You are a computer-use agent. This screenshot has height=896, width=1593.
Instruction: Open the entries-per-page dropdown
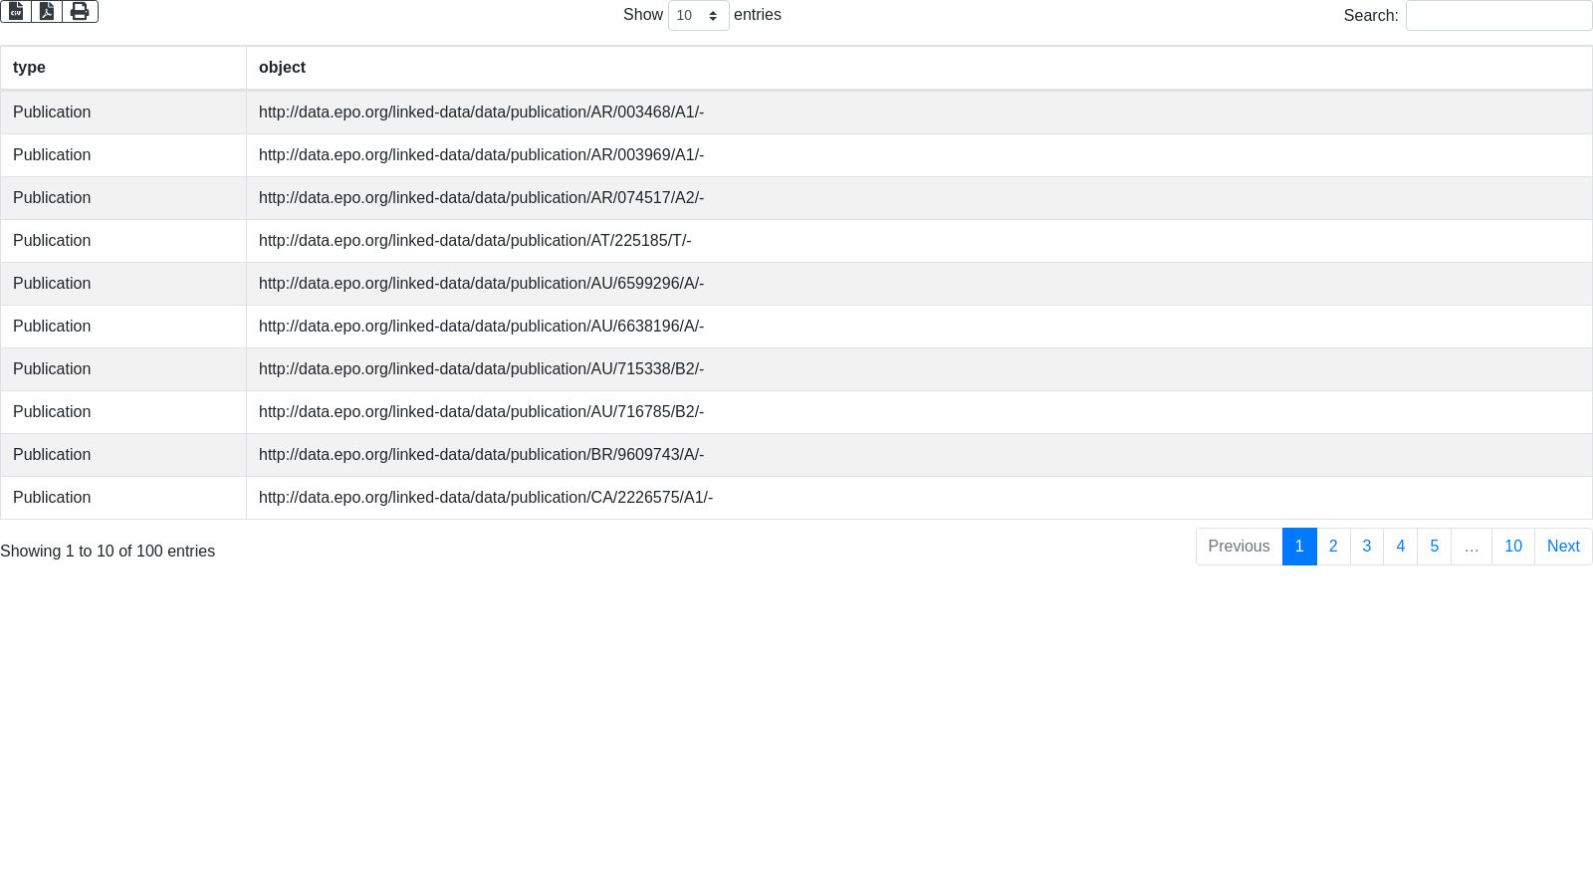coord(698,16)
